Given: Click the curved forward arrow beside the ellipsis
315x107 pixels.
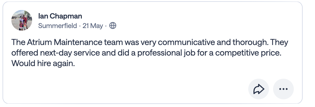Looking at the screenshot, I should point(258,89).
